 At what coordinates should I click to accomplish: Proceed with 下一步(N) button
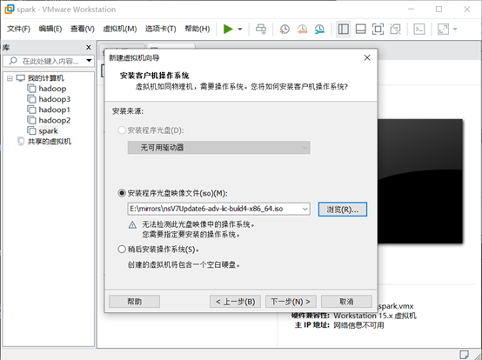291,302
